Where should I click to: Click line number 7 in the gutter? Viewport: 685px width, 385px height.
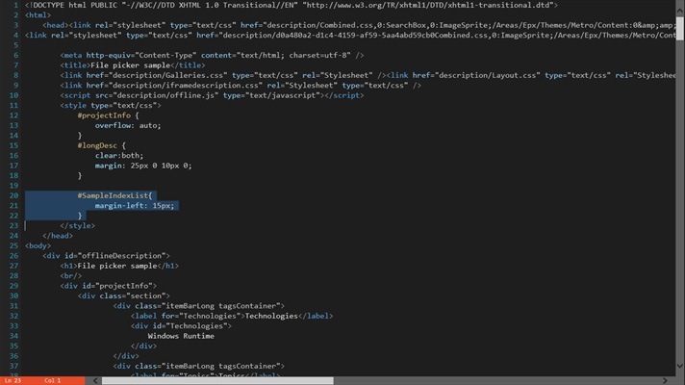16,65
